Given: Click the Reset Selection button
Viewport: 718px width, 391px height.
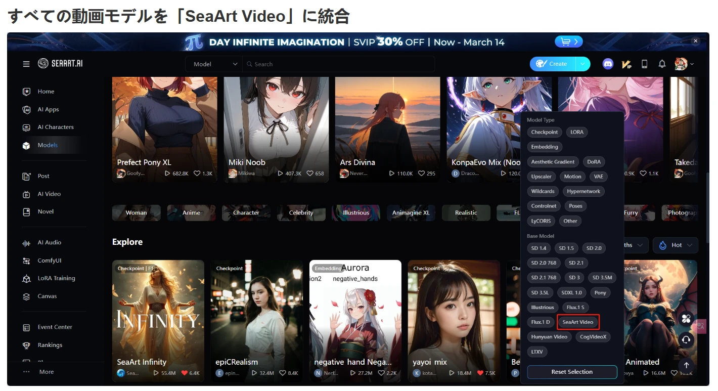Looking at the screenshot, I should tap(572, 372).
